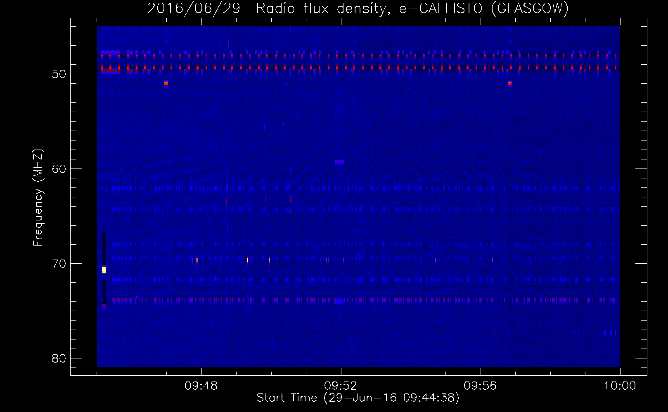
Task: Click the Start Time axis label
Action: coord(358,398)
